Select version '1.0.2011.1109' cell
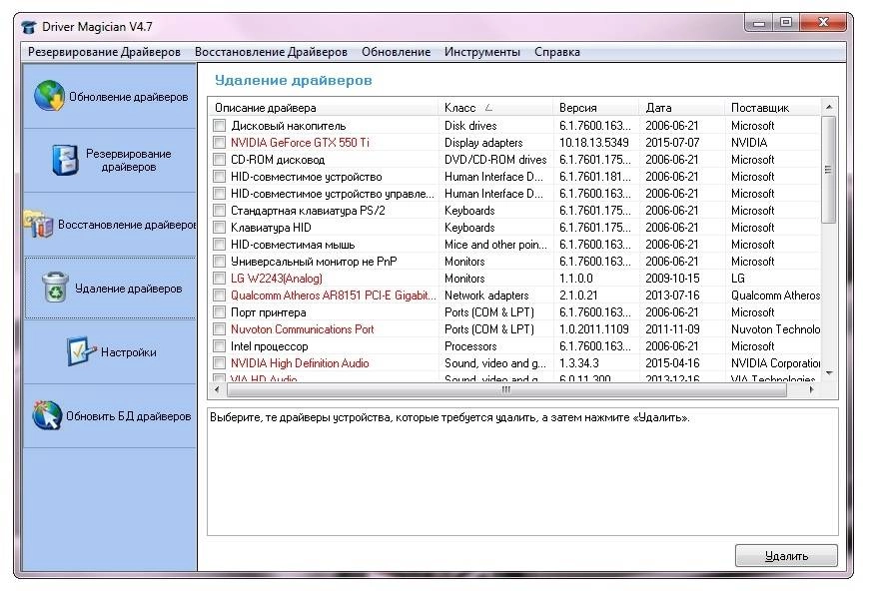 pos(593,329)
